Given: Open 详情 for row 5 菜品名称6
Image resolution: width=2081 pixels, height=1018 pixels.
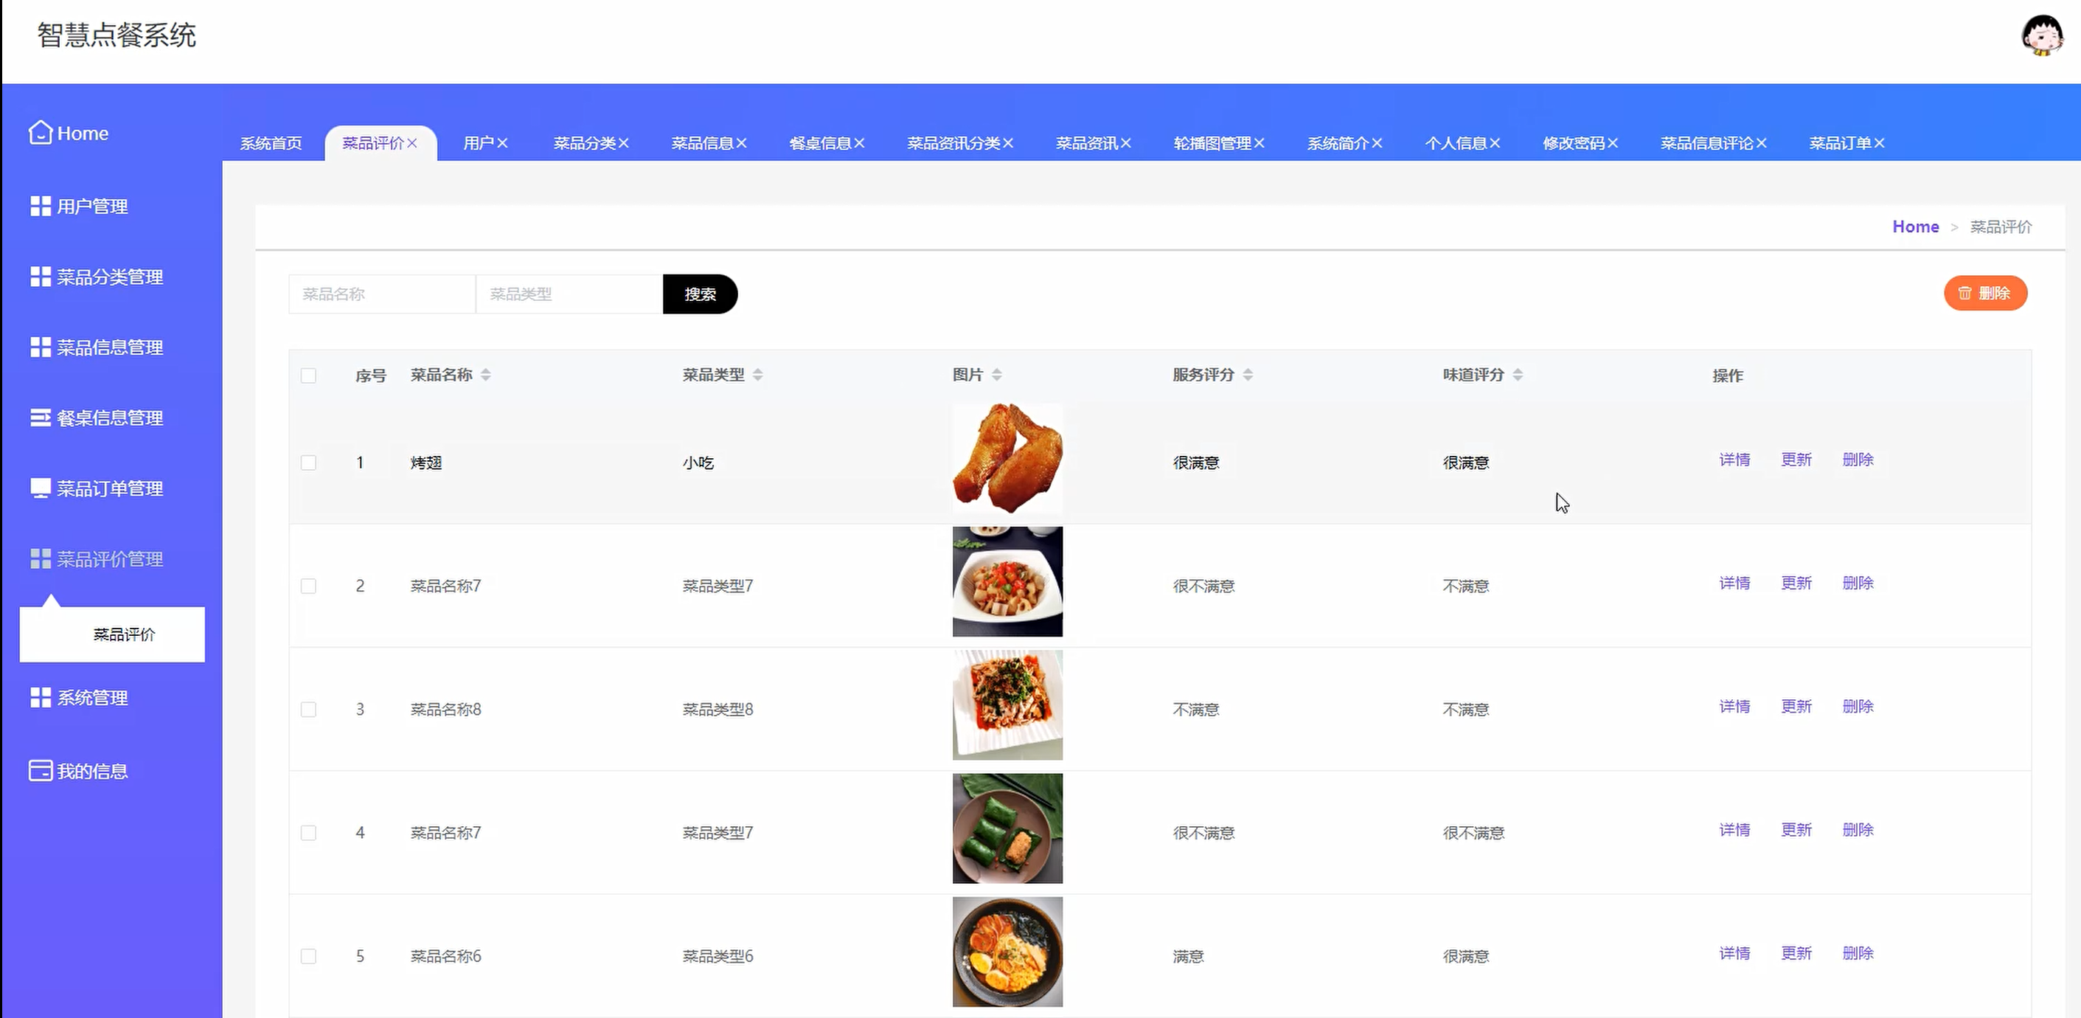Looking at the screenshot, I should point(1734,953).
